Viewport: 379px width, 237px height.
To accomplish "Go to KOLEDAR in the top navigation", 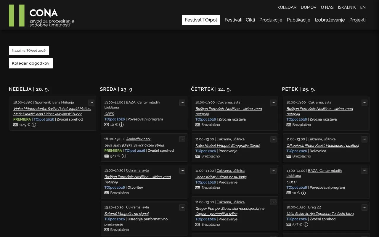I will 287,7.
